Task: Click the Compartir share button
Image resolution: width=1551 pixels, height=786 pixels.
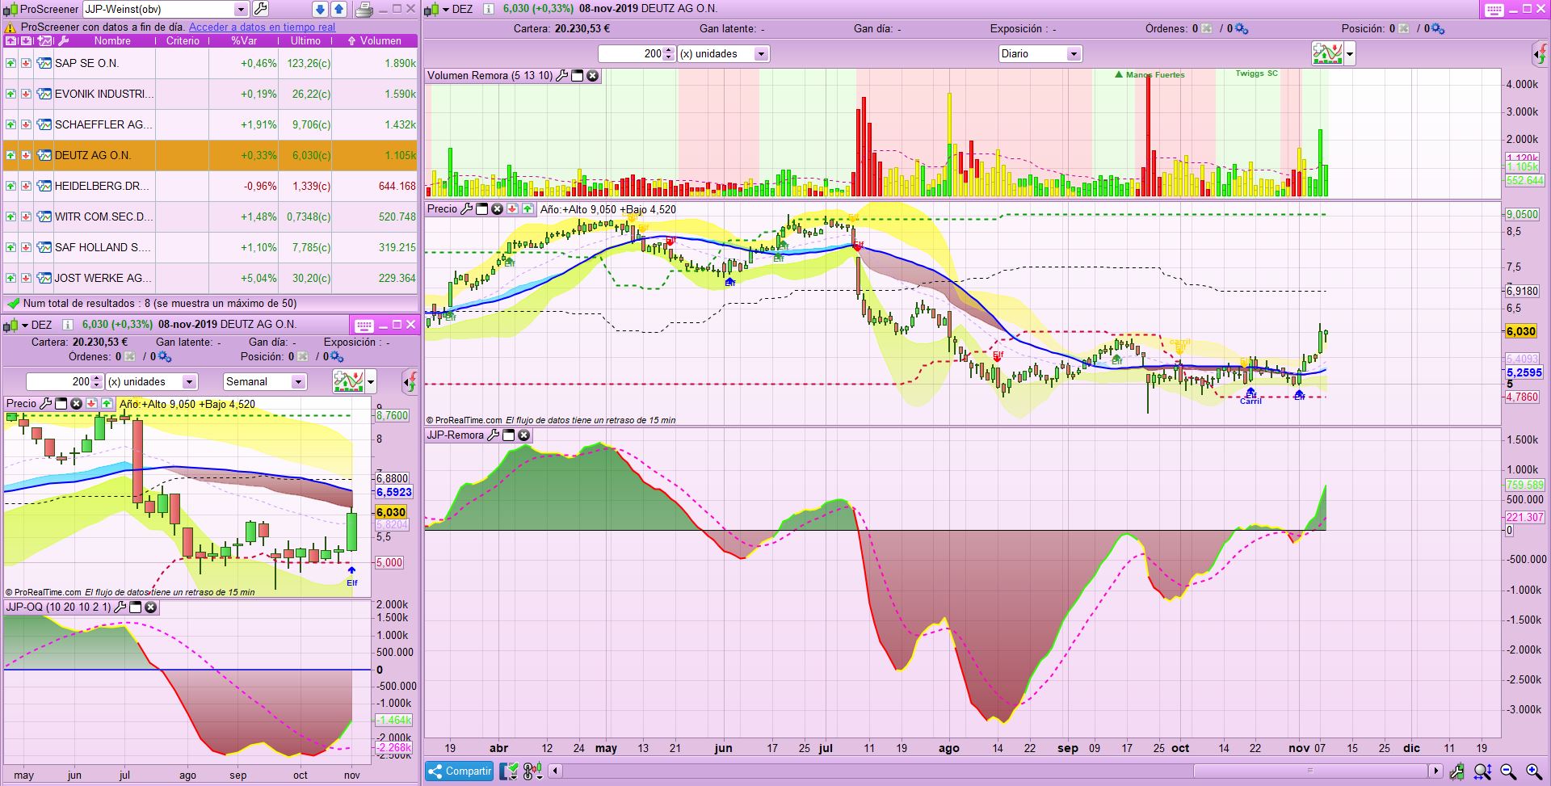Action: click(x=459, y=771)
